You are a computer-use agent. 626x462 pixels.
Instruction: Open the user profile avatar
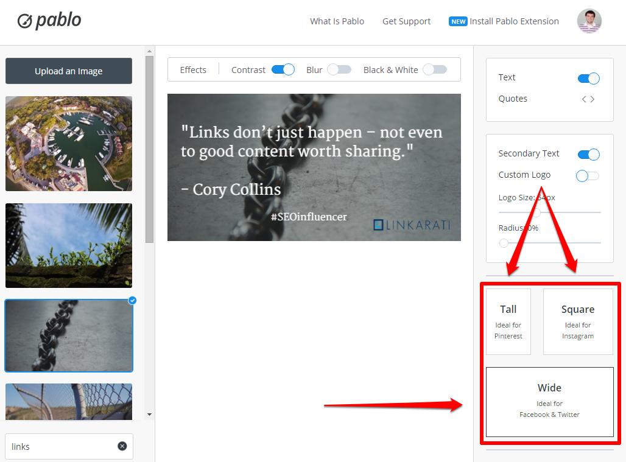589,21
